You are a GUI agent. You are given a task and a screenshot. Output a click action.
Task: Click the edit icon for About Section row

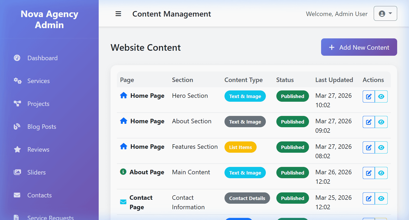tap(369, 122)
